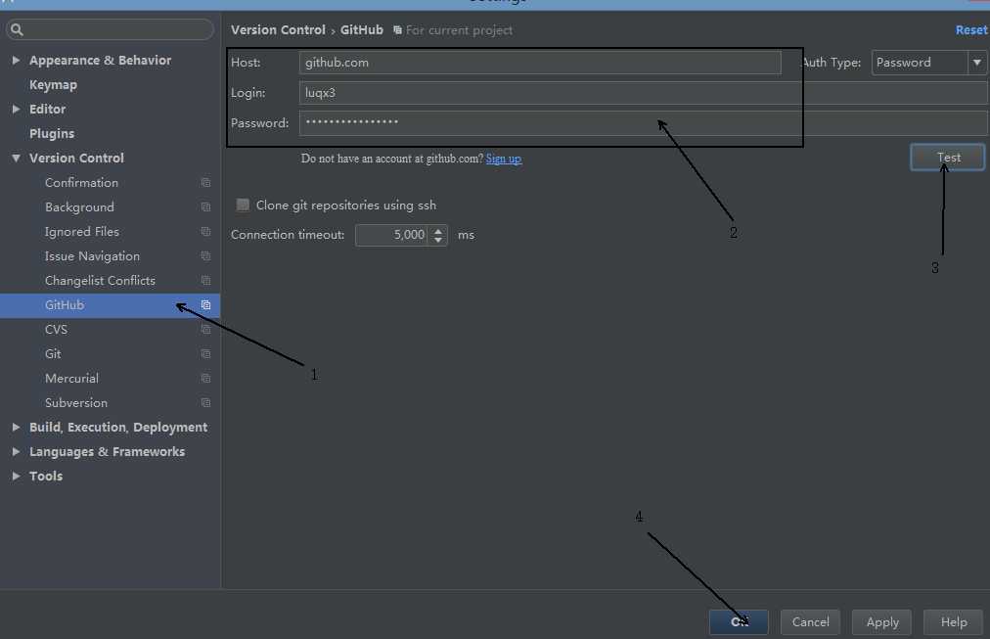Click project-level icon next to Mercurial
This screenshot has height=639, width=990.
(205, 379)
